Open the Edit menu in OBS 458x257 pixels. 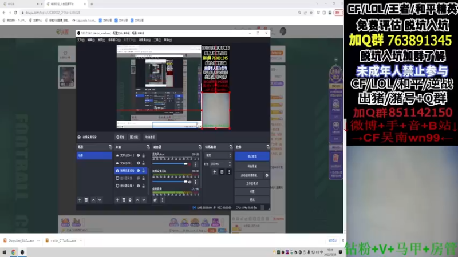pos(91,40)
